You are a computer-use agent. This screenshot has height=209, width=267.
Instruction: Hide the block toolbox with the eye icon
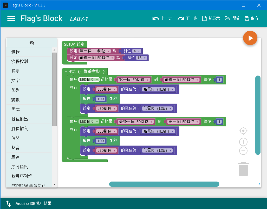(32, 43)
